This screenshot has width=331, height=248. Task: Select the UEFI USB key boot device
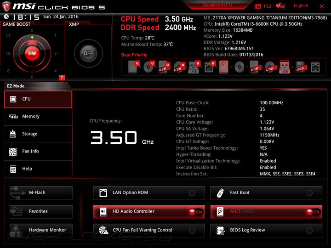194,67
